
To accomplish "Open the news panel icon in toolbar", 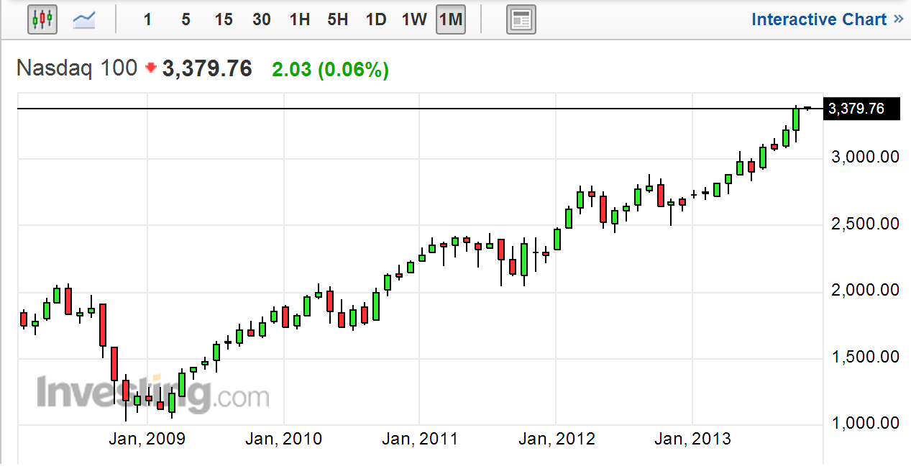I will (521, 19).
